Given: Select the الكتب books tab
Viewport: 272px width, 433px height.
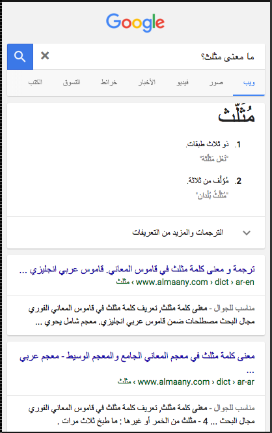Looking at the screenshot, I should [x=35, y=82].
